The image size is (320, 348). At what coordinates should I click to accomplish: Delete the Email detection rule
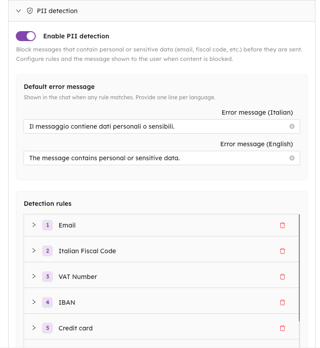[282, 225]
